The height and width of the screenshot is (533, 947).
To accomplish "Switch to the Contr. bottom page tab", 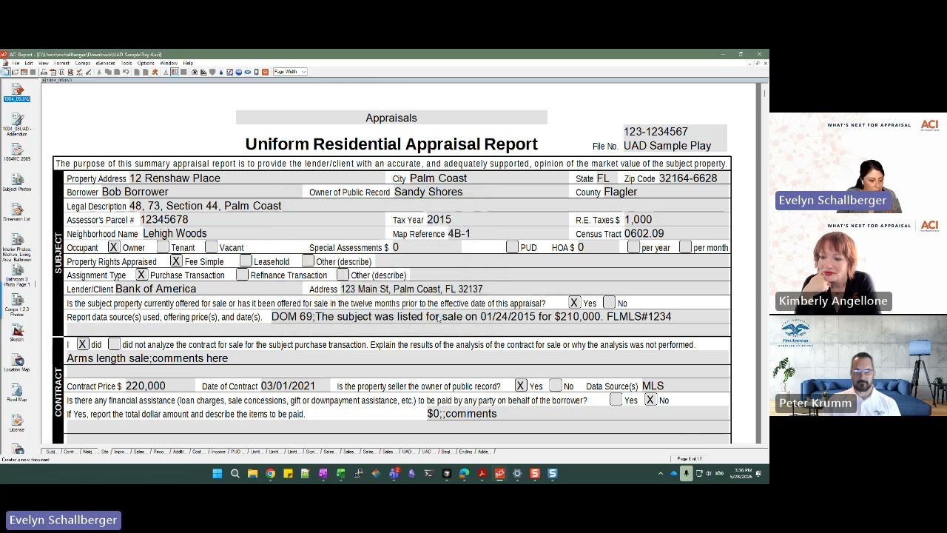I will click(x=70, y=452).
